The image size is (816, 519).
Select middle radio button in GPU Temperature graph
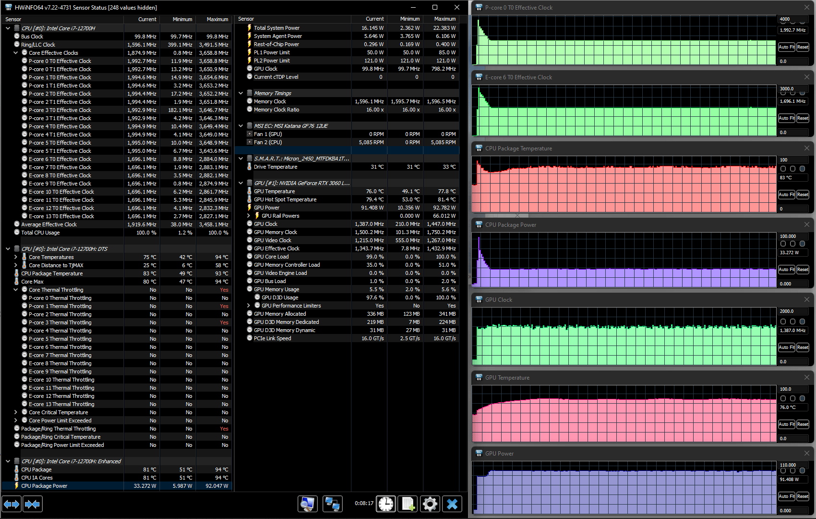(x=792, y=398)
